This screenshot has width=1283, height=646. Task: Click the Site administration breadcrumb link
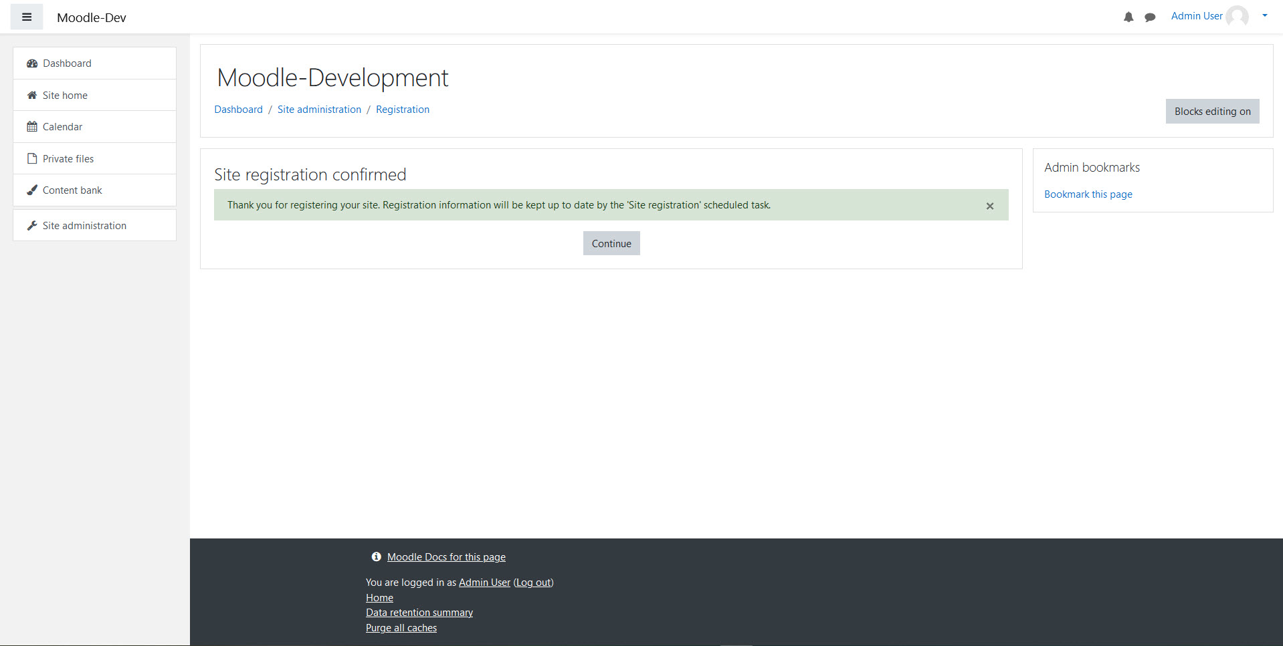pos(319,110)
